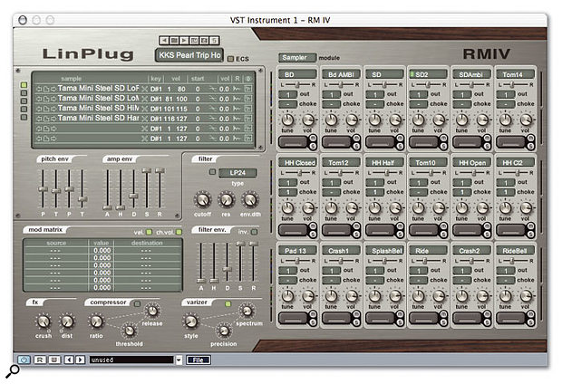
Task: Select the SplashBel pad name tab
Action: point(384,250)
